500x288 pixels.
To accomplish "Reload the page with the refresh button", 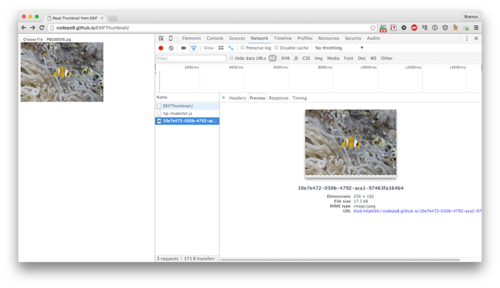I will click(42, 28).
